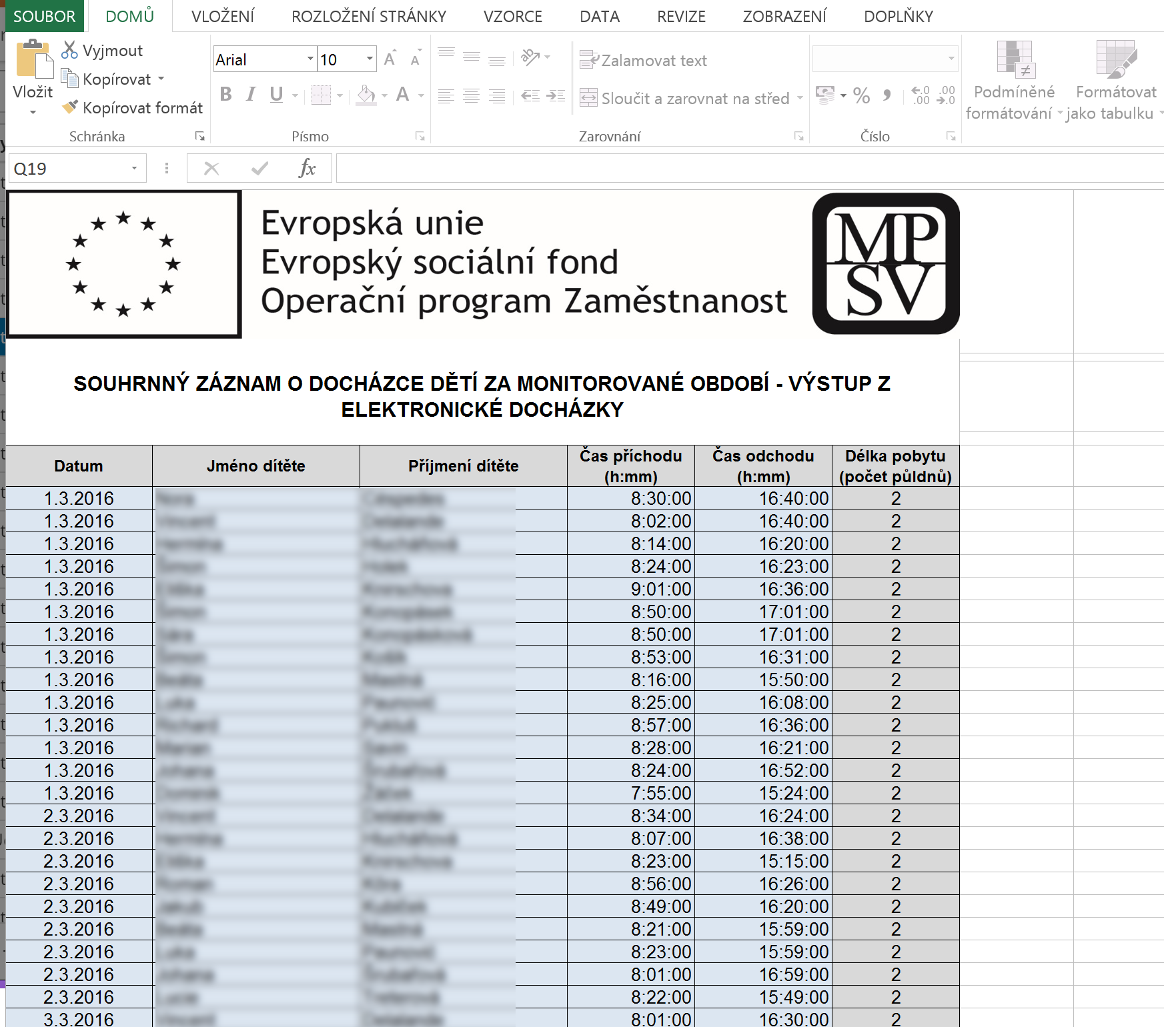Increase font size with large A icon
The image size is (1164, 1027).
(390, 59)
